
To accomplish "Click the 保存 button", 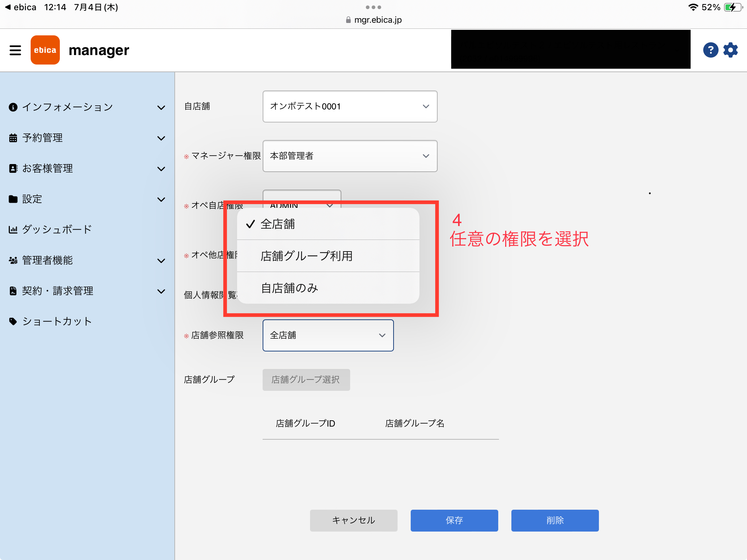I will pos(454,520).
